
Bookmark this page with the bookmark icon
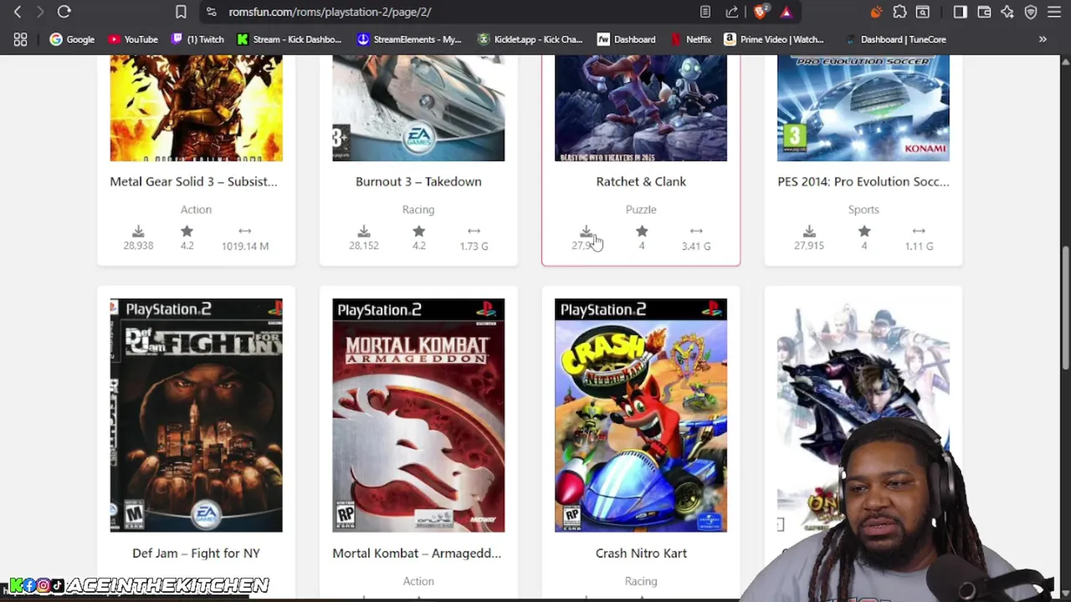coord(181,12)
